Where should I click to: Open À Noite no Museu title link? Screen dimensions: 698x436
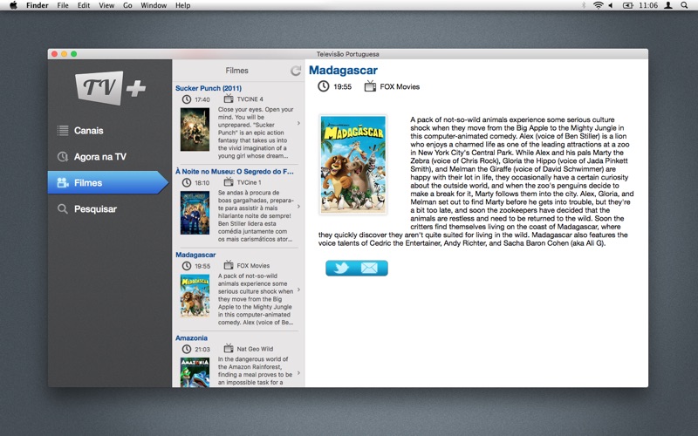click(235, 171)
